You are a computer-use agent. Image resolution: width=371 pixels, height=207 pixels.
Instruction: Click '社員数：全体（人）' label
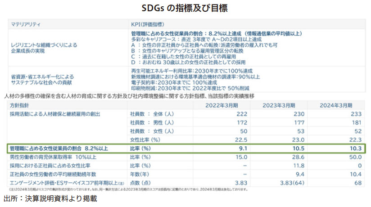[152, 114]
